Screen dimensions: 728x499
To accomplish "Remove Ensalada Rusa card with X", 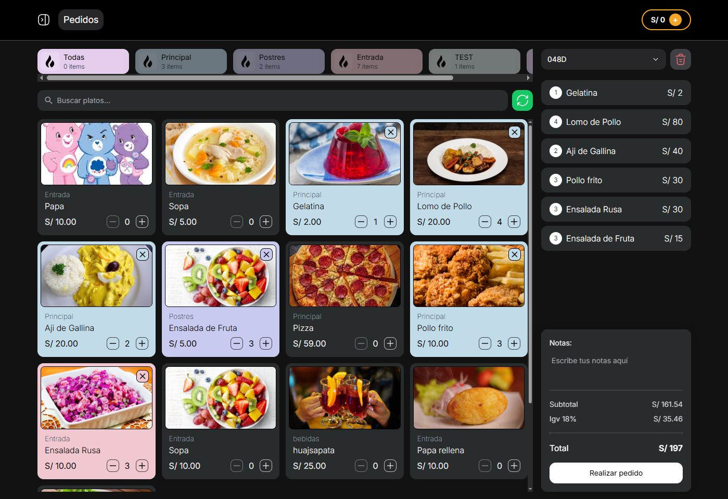I will point(143,376).
